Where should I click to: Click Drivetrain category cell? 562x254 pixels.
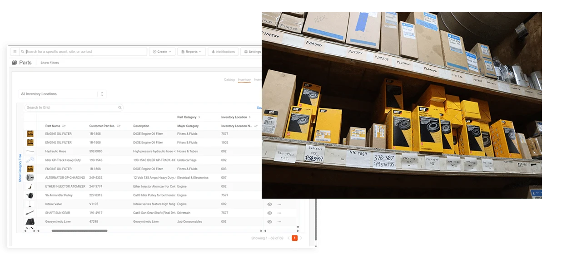point(184,213)
